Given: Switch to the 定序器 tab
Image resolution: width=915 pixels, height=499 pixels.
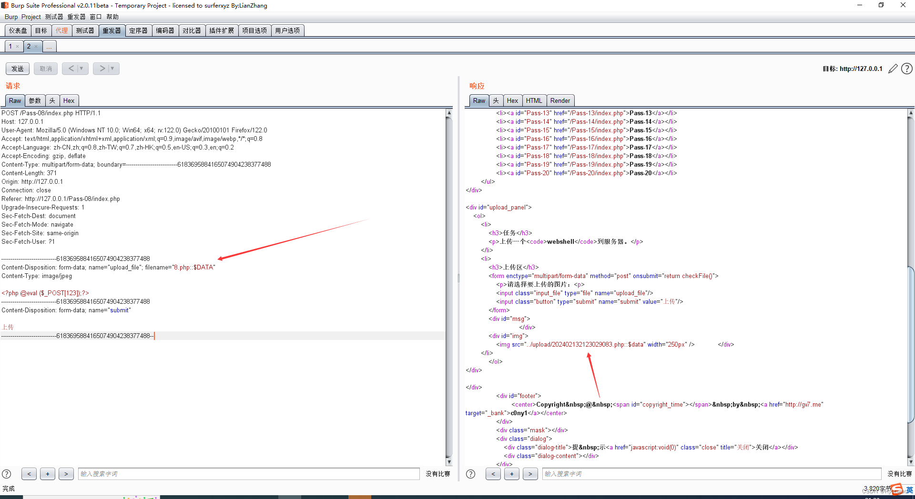Looking at the screenshot, I should 139,30.
